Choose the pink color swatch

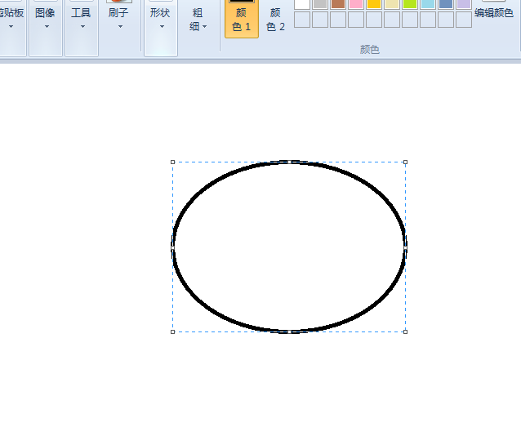(x=356, y=3)
